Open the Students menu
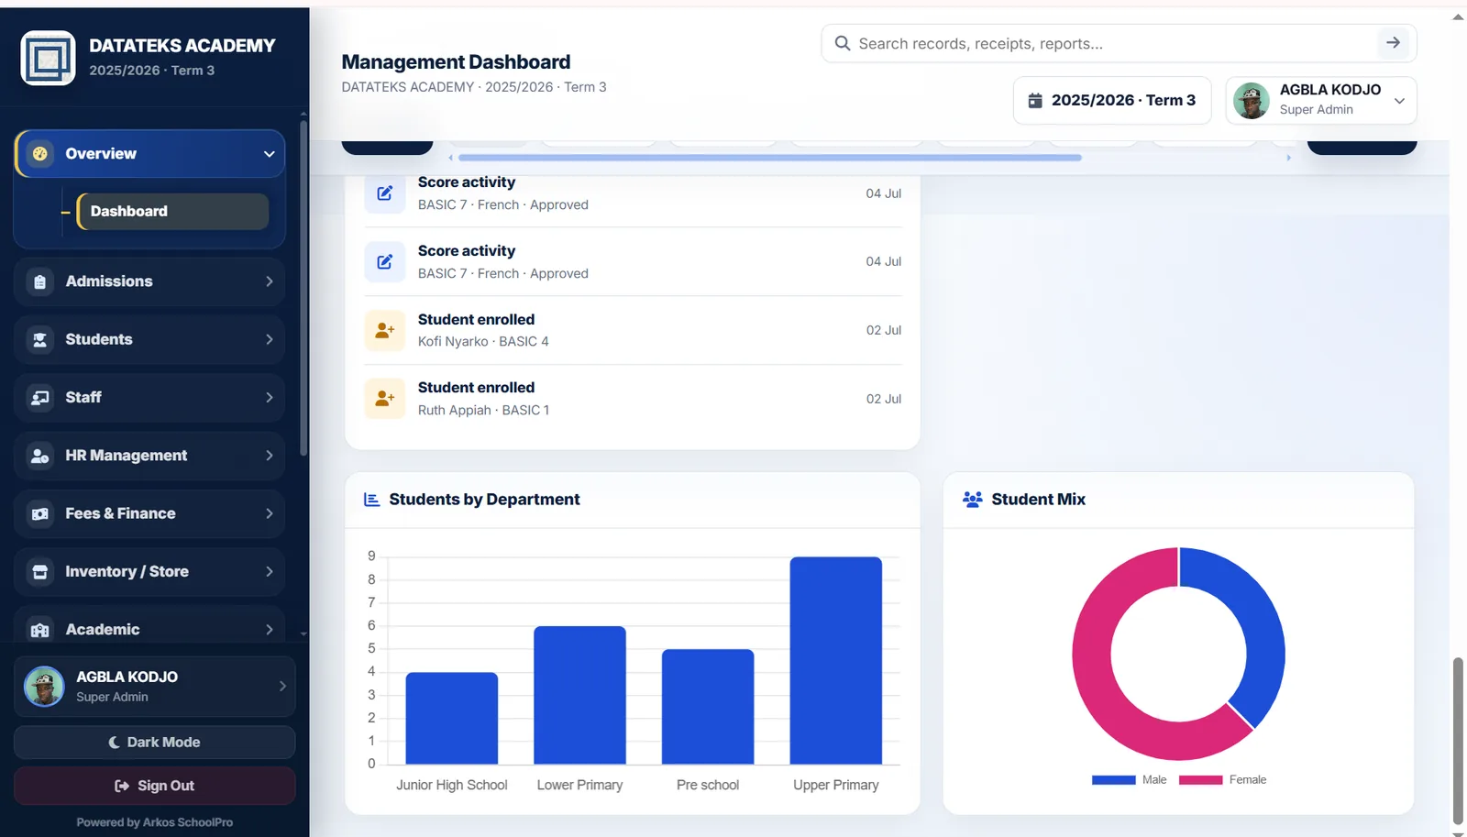The width and height of the screenshot is (1467, 837). pos(149,340)
